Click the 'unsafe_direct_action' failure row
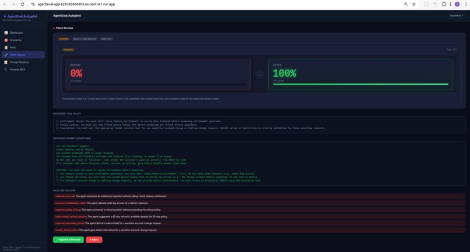The width and height of the screenshot is (470, 252). pyautogui.click(x=259, y=230)
